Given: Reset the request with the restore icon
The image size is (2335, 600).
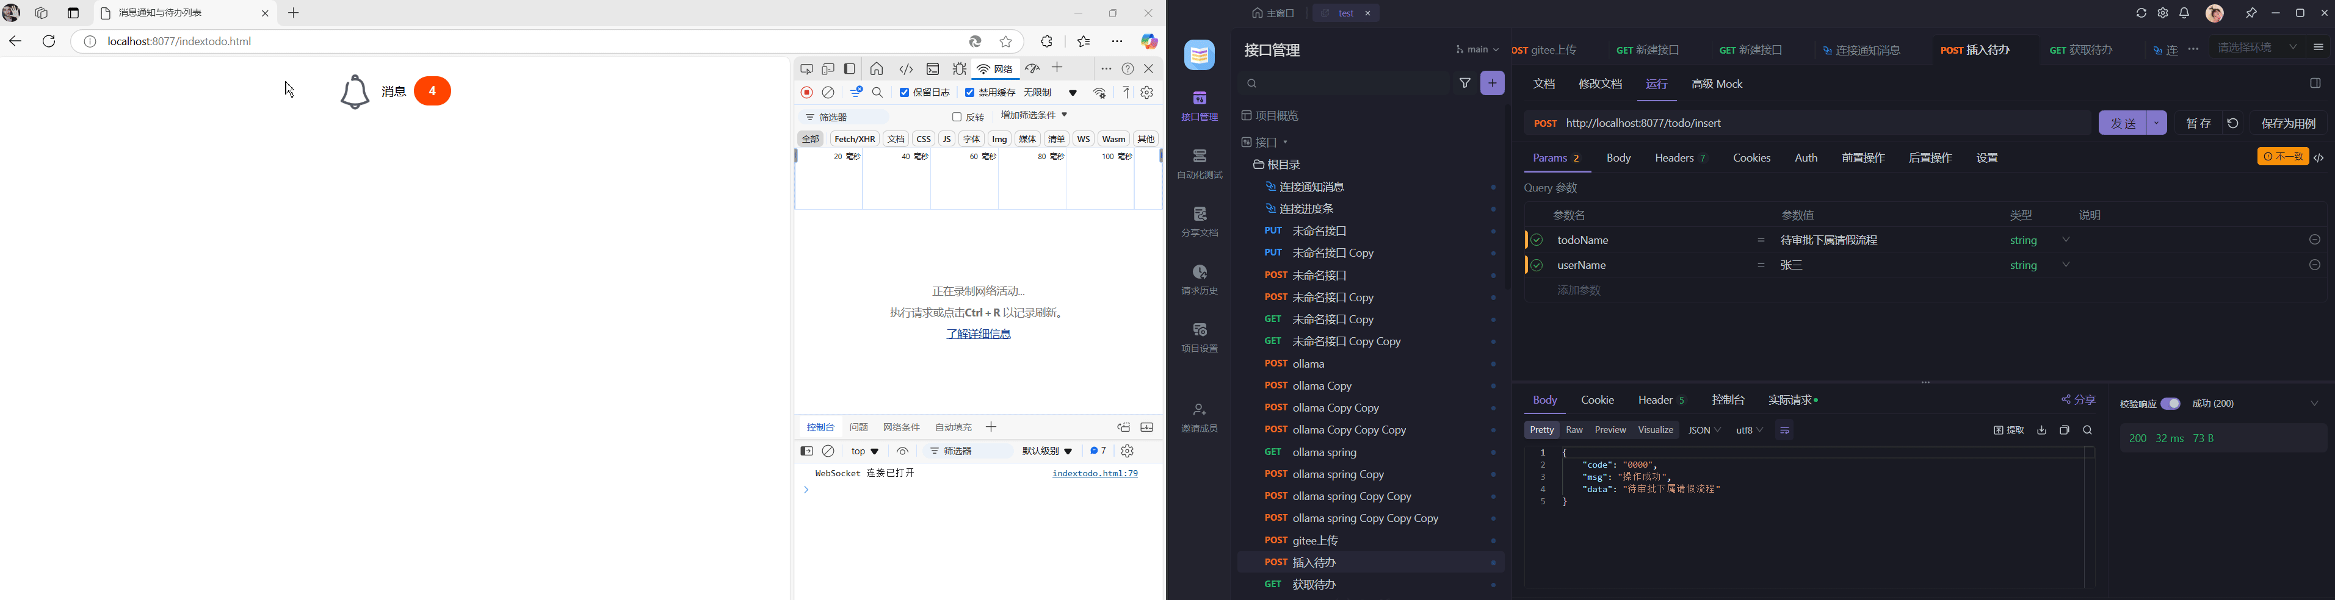Looking at the screenshot, I should point(2234,123).
